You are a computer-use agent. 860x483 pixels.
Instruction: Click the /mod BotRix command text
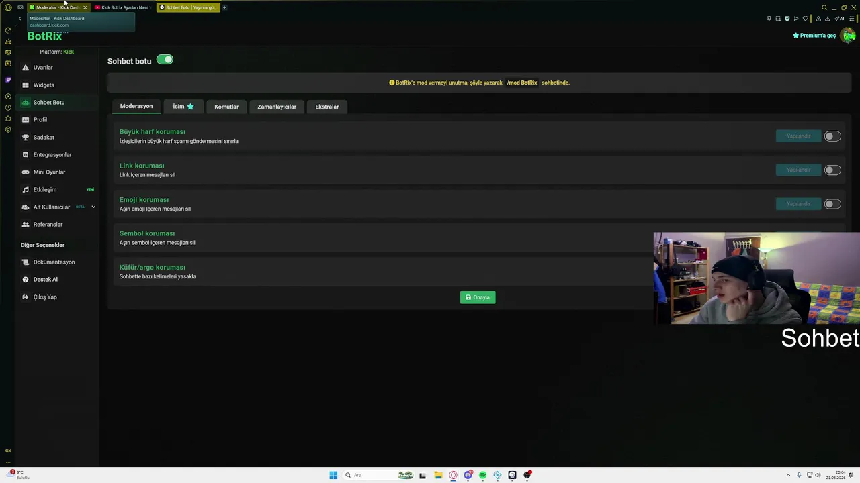pos(522,83)
